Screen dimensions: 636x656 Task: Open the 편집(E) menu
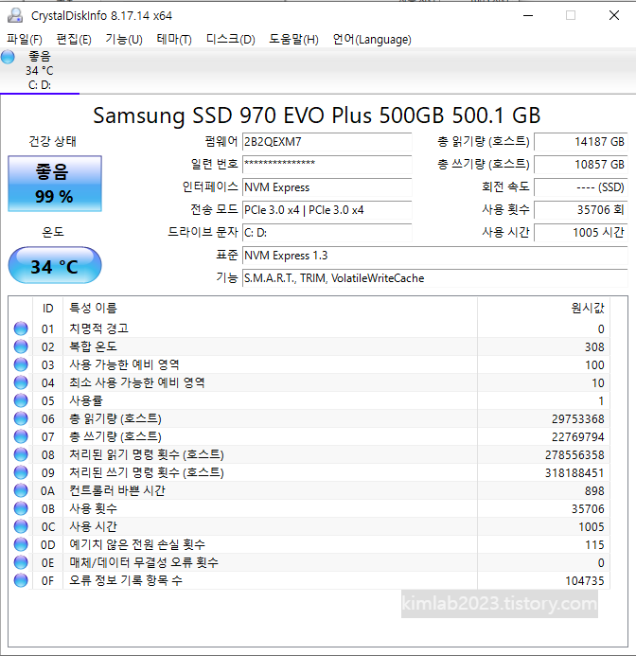pyautogui.click(x=74, y=40)
